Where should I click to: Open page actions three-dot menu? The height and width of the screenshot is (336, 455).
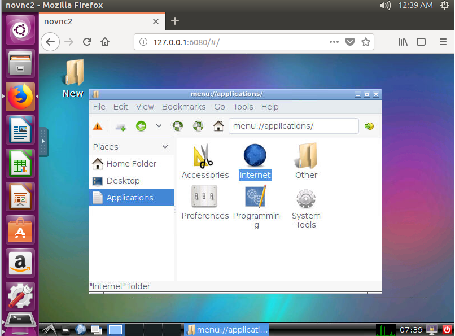[334, 42]
